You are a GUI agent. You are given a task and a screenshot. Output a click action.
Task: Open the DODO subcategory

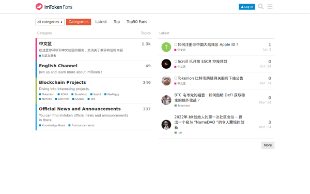pos(79,99)
